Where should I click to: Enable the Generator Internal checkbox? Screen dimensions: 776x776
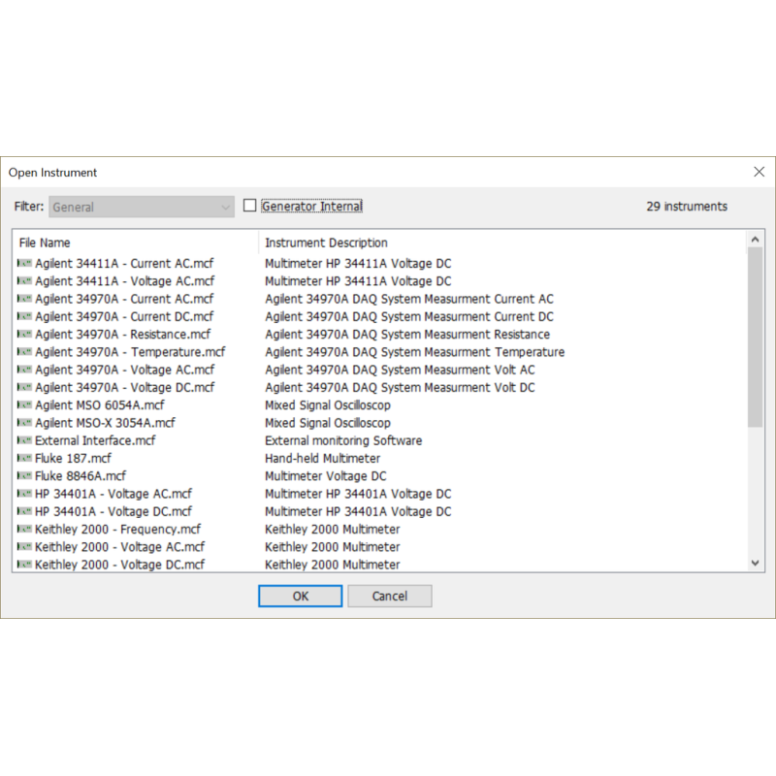(x=250, y=206)
